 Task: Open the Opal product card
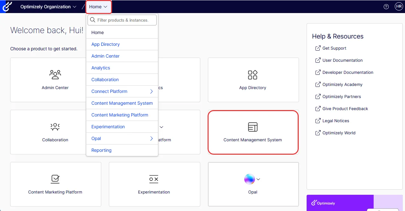tap(253, 184)
